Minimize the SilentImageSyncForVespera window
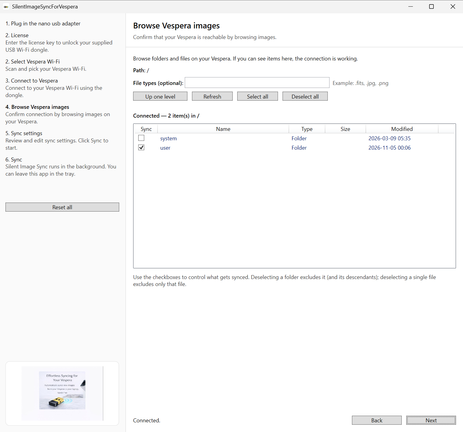 pos(410,7)
